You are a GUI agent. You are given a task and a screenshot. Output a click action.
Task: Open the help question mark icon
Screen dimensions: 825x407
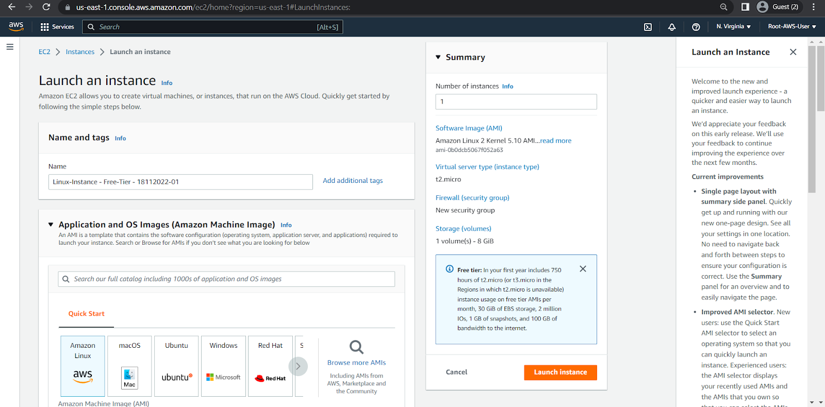(696, 27)
